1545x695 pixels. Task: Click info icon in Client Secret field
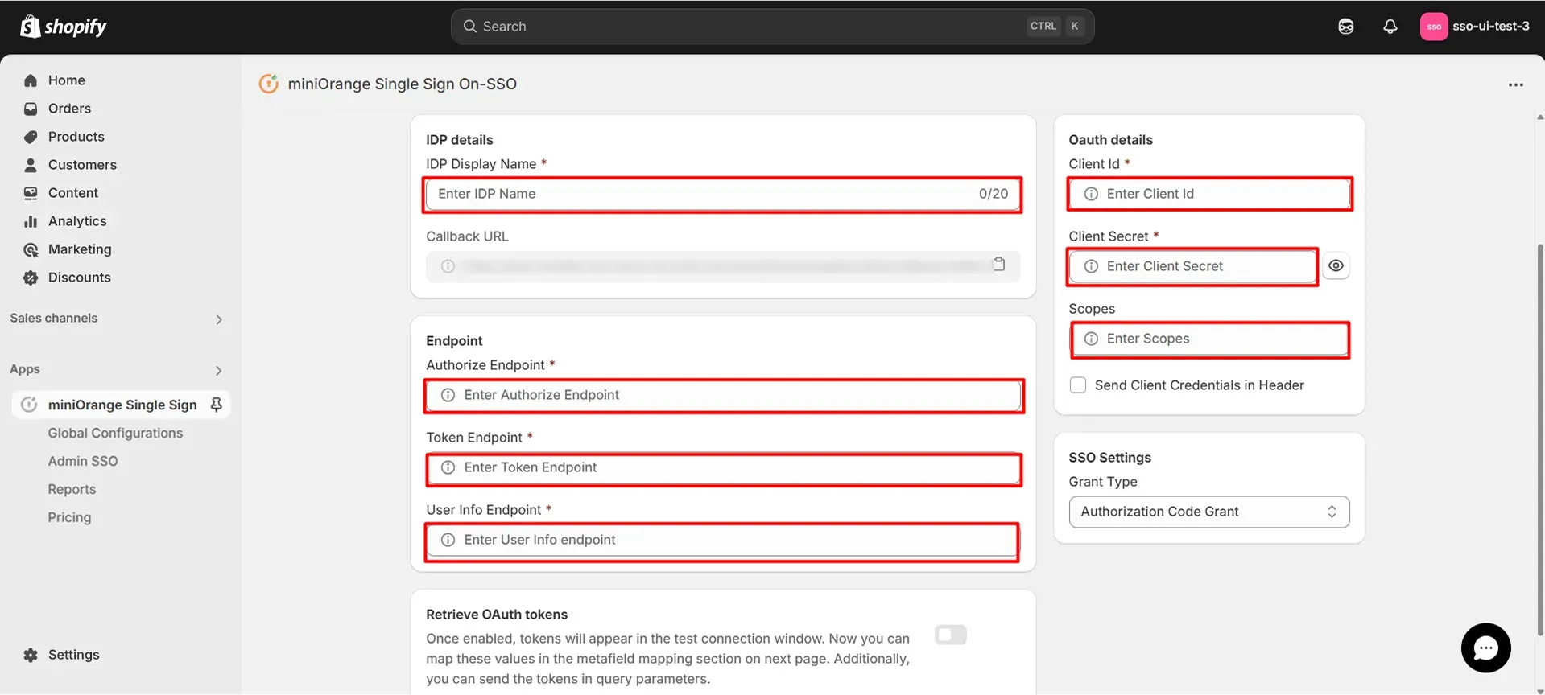pos(1091,266)
